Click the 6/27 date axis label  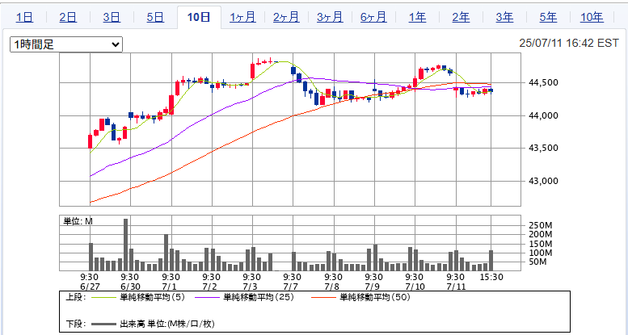90,287
